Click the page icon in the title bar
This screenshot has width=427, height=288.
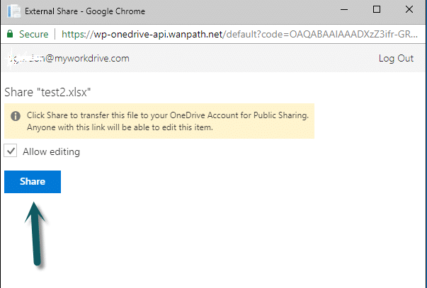pyautogui.click(x=13, y=11)
